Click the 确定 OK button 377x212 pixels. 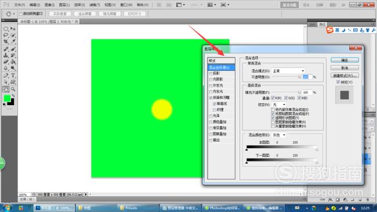(345, 60)
